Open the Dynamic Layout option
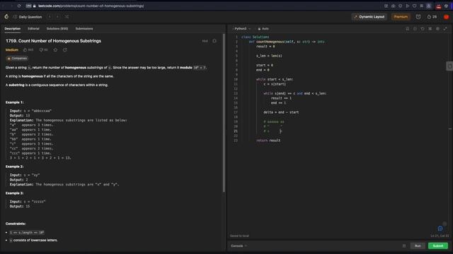Viewport: 453px width, 254px height. click(369, 17)
